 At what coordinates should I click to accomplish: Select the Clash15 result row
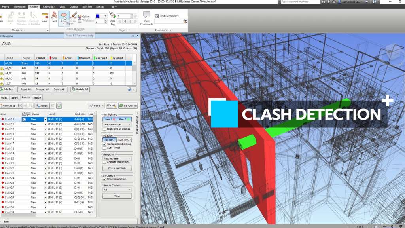[x=47, y=134]
